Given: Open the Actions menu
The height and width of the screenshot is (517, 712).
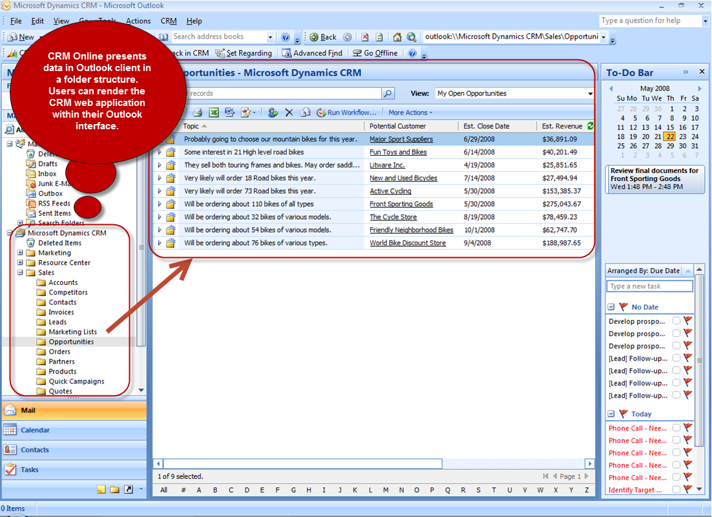Looking at the screenshot, I should tap(138, 21).
